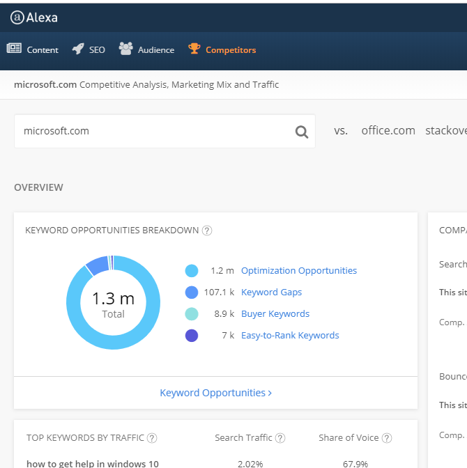Click the search magnifier icon
Viewport: 467px width, 468px height.
[302, 132]
